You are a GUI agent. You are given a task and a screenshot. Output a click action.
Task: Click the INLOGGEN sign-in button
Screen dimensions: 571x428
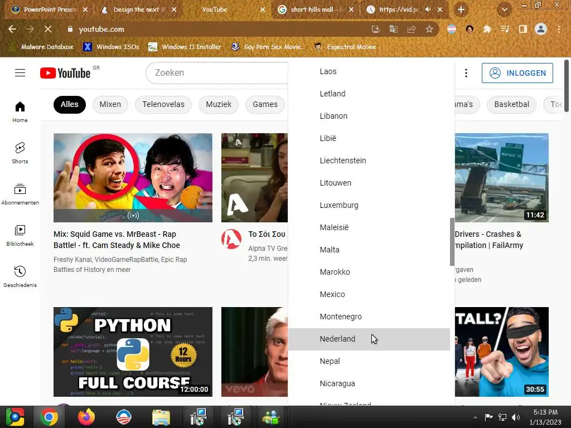point(517,73)
